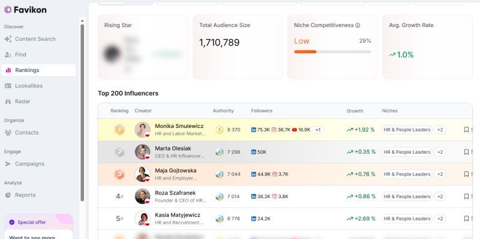Open Content Search in sidebar
Image resolution: width=480 pixels, height=239 pixels.
30,39
